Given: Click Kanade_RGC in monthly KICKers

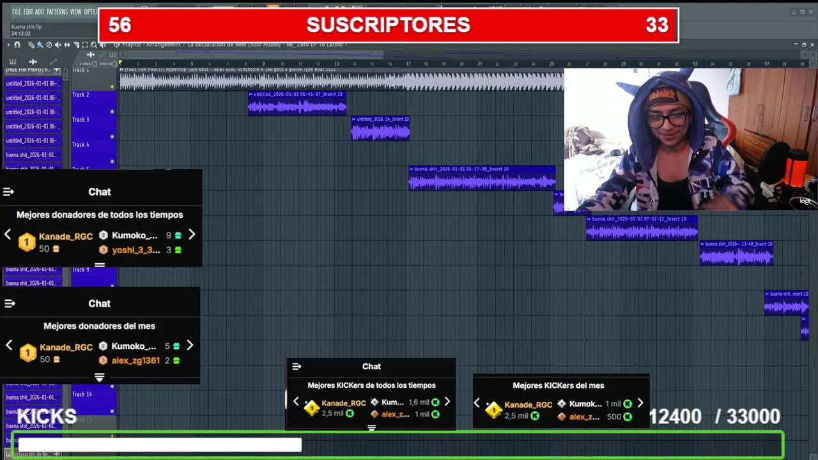Looking at the screenshot, I should coord(529,404).
